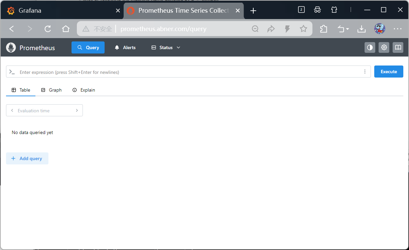Image resolution: width=409 pixels, height=250 pixels.
Task: Open the Query page in navbar
Action: click(x=88, y=47)
